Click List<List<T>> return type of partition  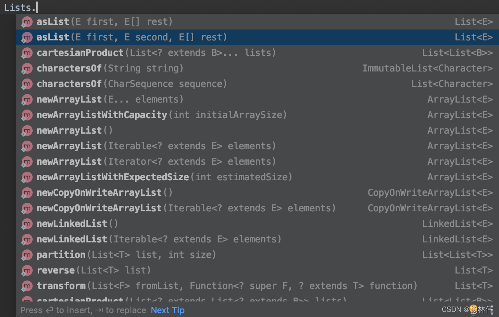click(x=457, y=255)
